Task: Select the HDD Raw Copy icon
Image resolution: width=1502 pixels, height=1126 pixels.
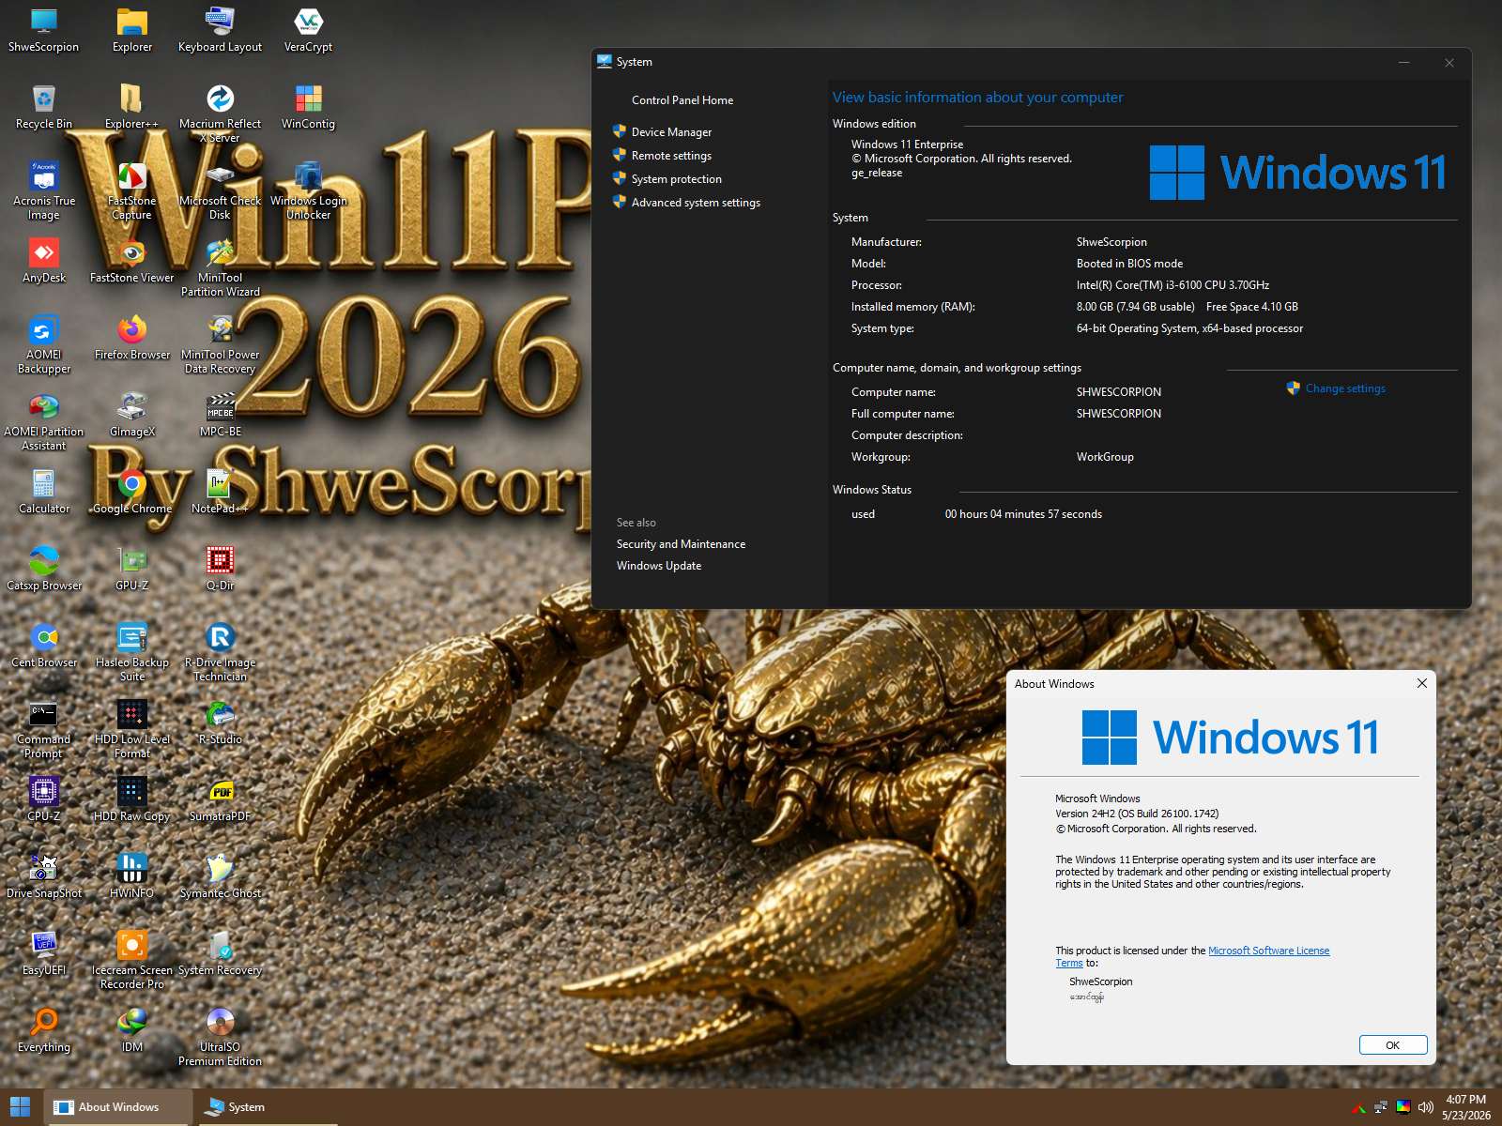Action: pyautogui.click(x=132, y=800)
